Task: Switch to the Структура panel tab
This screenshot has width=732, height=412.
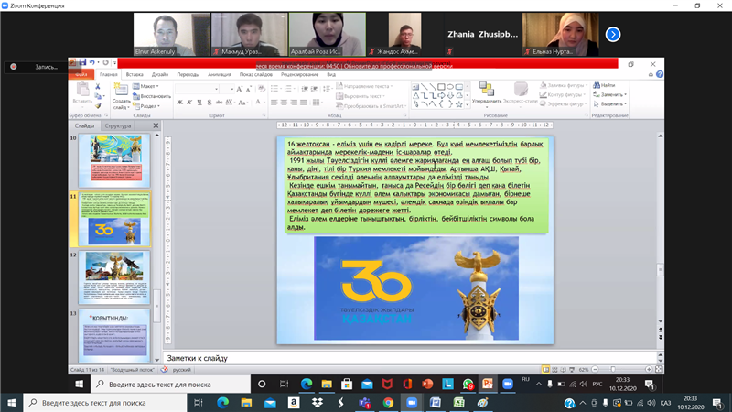Action: 119,125
